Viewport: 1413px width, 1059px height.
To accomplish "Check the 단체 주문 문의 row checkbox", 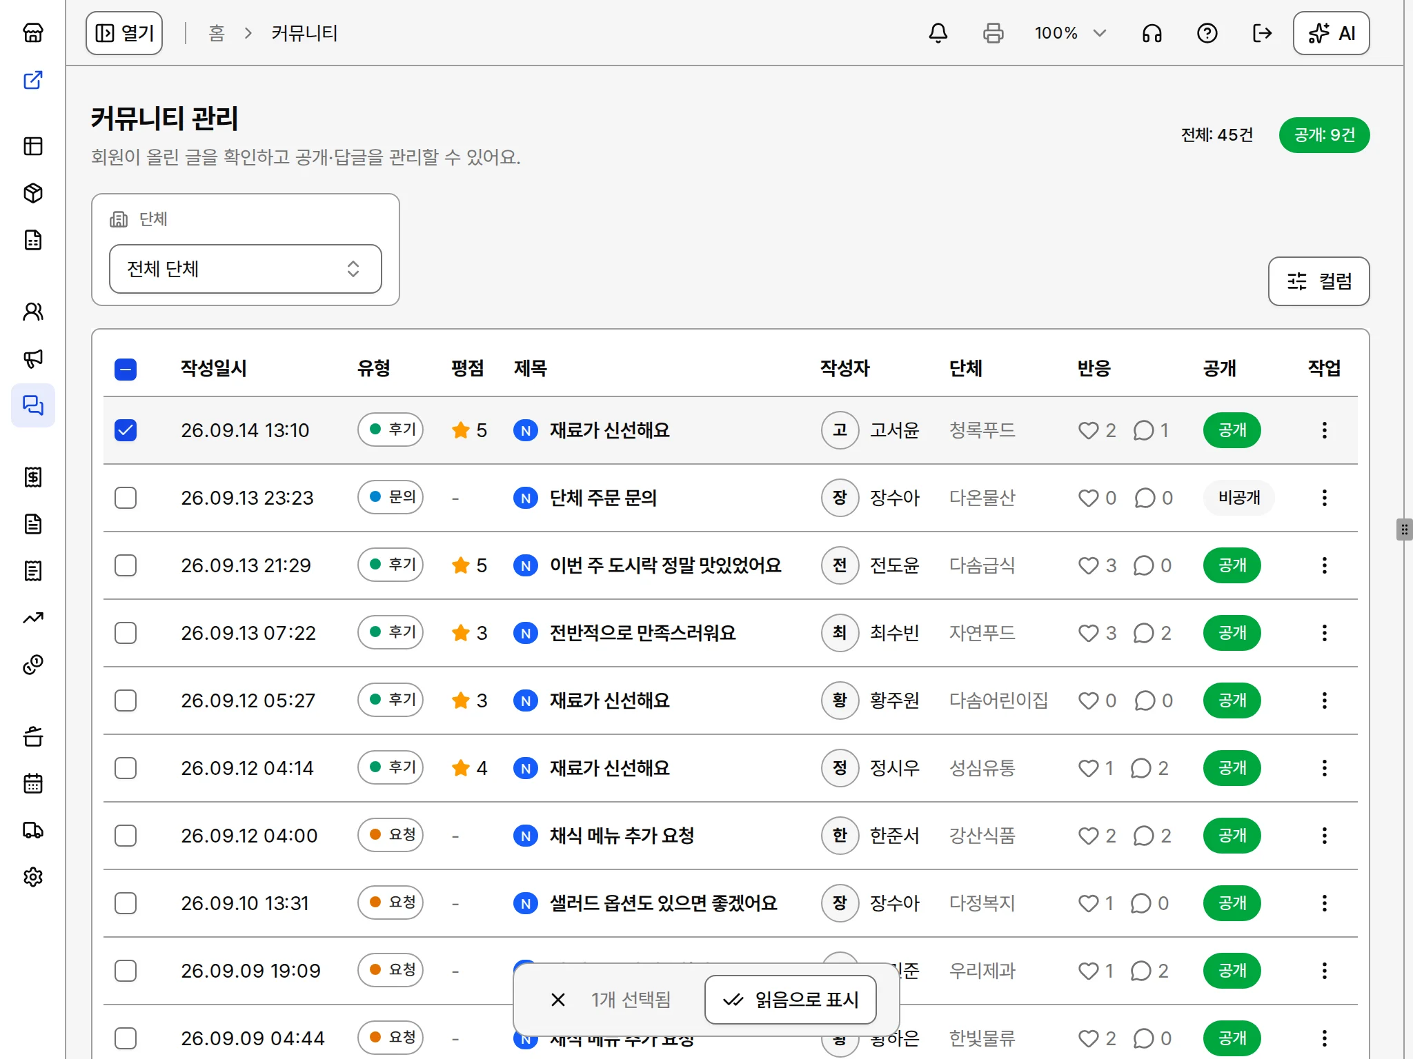I will [x=126, y=498].
